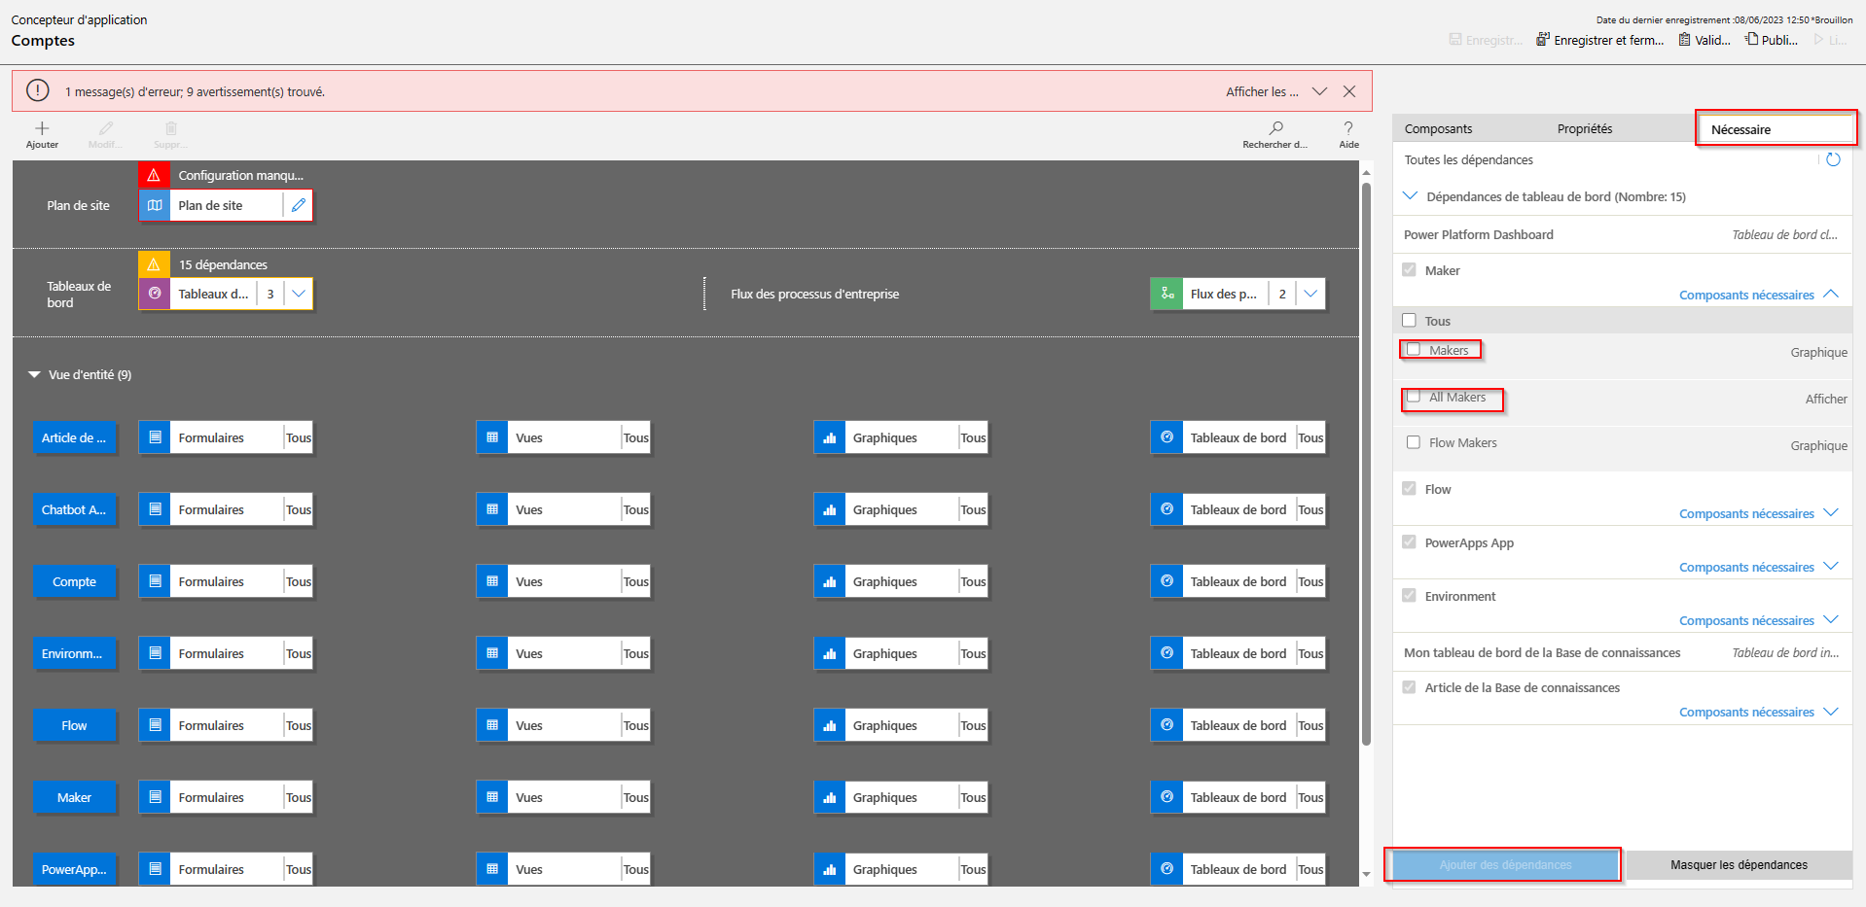1866x907 pixels.
Task: Click Graphiques chart icon in PowerApp row
Action: 830,869
